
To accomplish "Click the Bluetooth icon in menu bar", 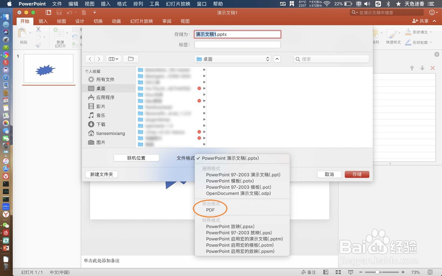I will point(388,4).
